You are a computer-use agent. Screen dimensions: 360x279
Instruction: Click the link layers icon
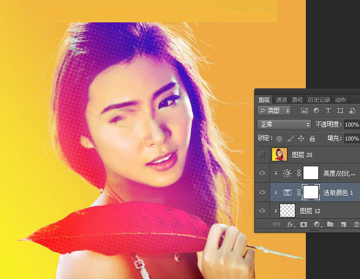(277, 224)
